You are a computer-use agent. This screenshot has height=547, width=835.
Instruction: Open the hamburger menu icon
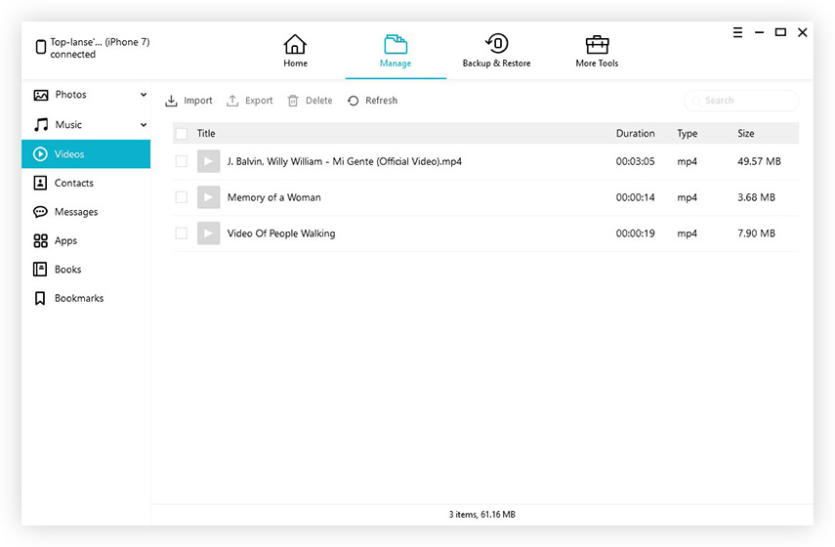(x=737, y=32)
